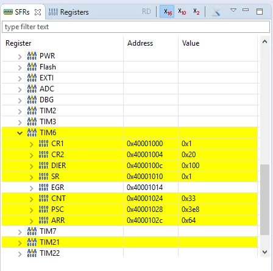Screen dimensions: 273x271
Task: Expand the EGR register bitfields
Action: click(31, 188)
